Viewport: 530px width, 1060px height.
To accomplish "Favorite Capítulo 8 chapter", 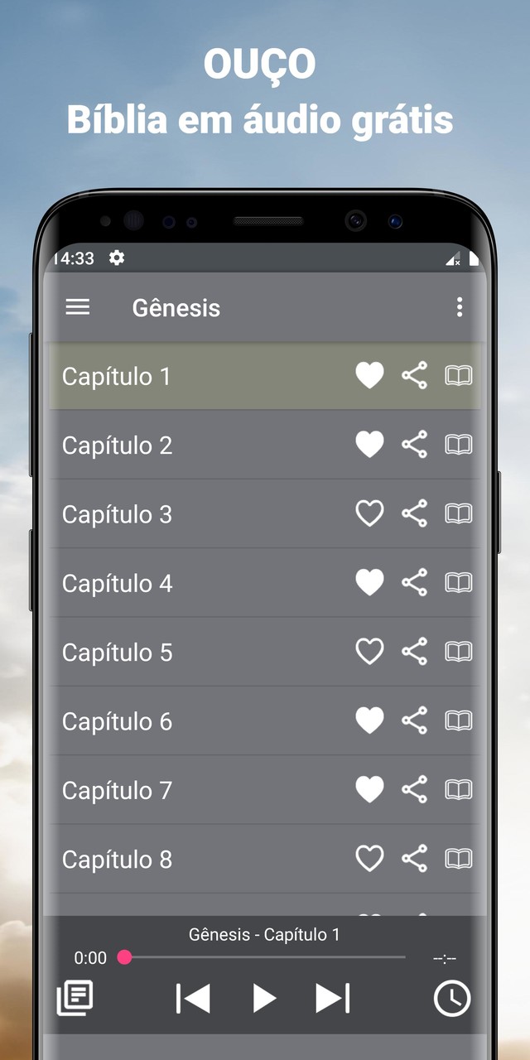I will [x=369, y=858].
